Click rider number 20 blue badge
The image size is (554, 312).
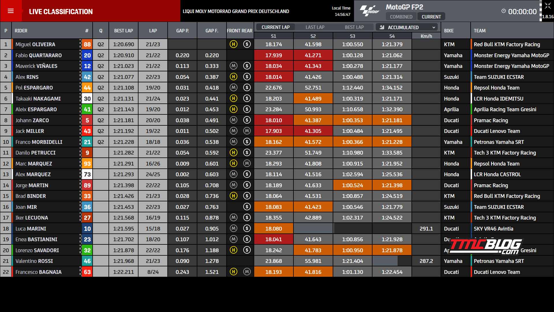pos(87,55)
